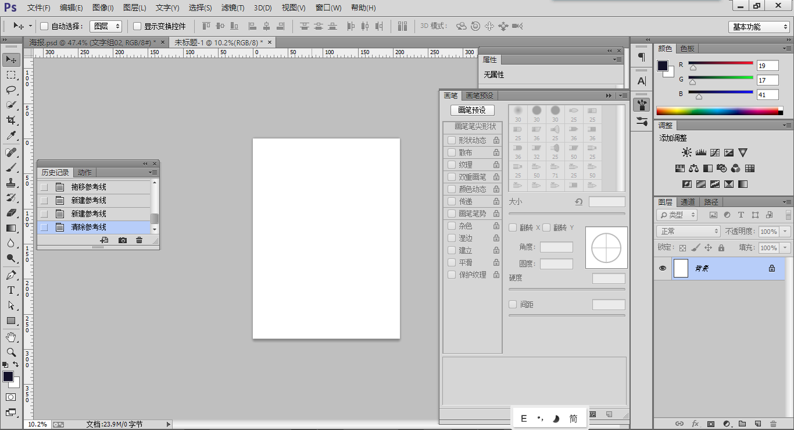Select the Eraser tool
The width and height of the screenshot is (794, 430).
(11, 213)
